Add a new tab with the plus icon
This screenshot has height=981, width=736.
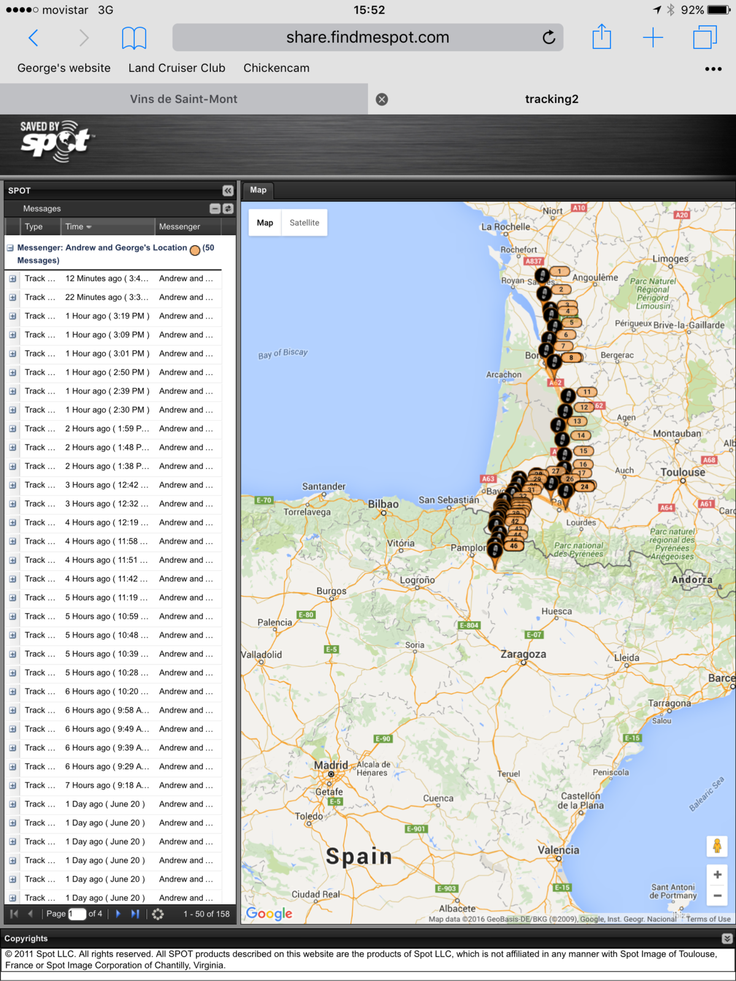point(653,38)
